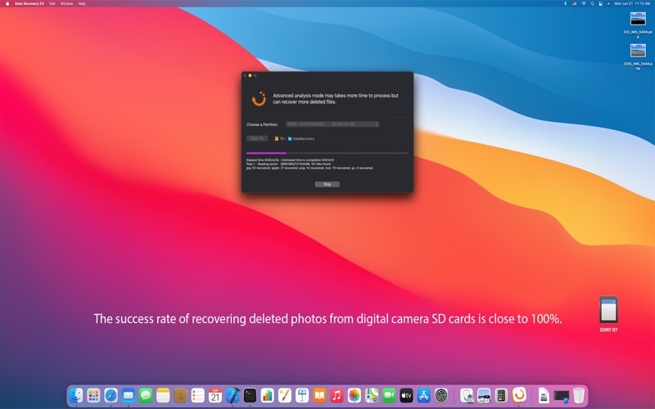The image size is (655, 409).
Task: Select the SONY R7 SD card on desktop
Action: click(x=608, y=314)
